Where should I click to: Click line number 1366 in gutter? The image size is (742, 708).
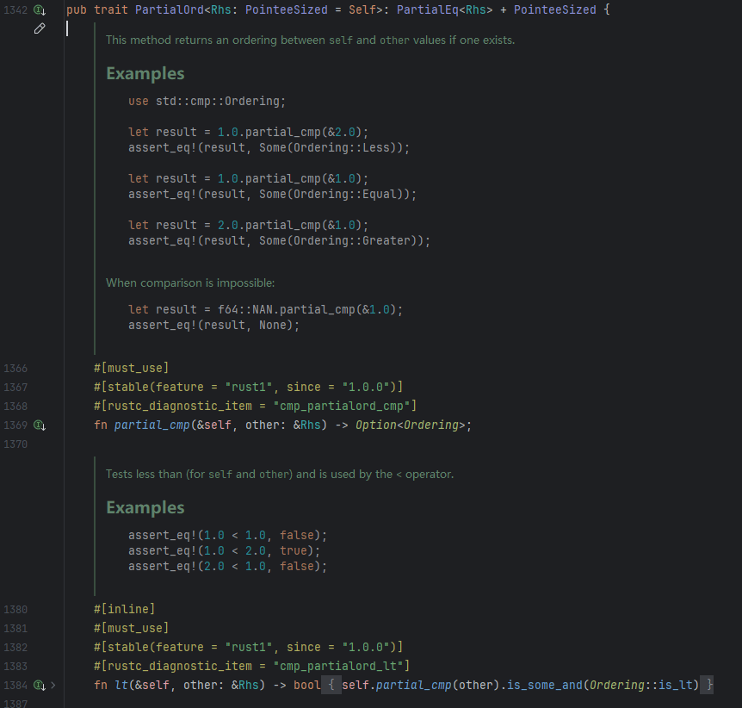coord(15,368)
